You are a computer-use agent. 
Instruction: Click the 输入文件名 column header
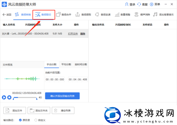click(x=9, y=25)
